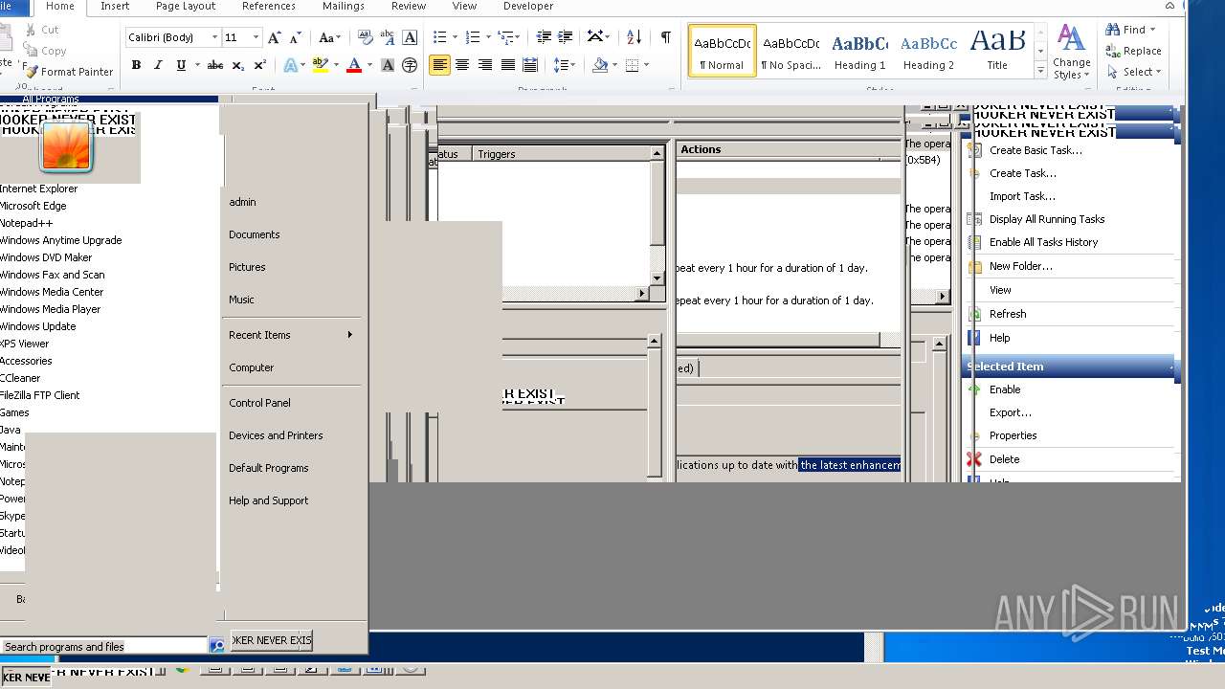This screenshot has height=689, width=1225.
Task: Open Control Panel from Start menu
Action: point(259,403)
